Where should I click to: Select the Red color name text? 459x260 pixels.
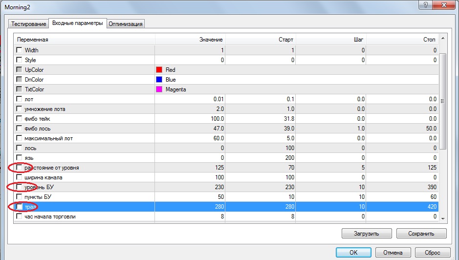pos(171,70)
